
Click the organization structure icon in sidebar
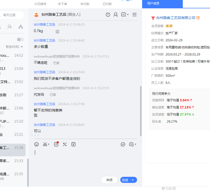coord(21,27)
